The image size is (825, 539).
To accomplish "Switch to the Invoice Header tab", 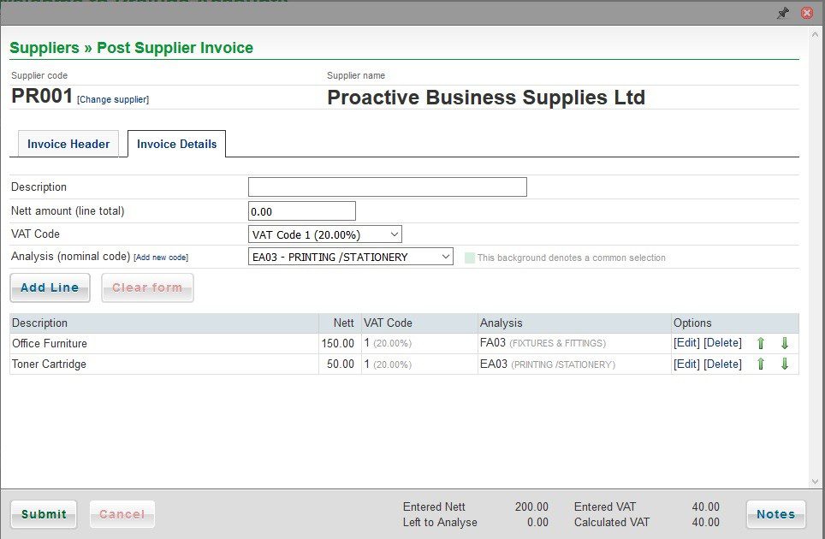I will pos(68,144).
